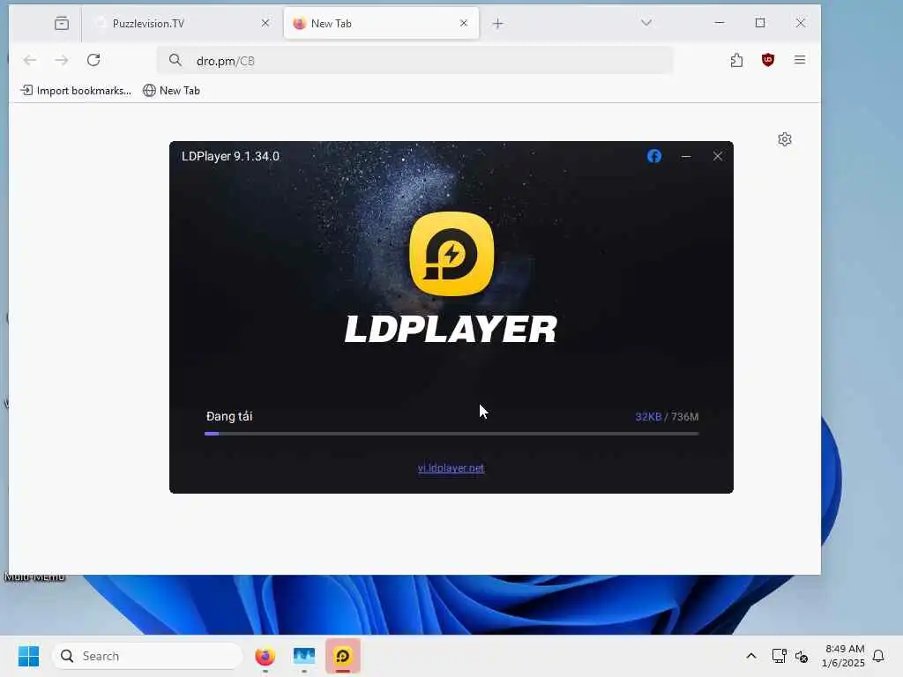Open the Windows Start menu
Image resolution: width=903 pixels, height=677 pixels.
pyautogui.click(x=28, y=656)
